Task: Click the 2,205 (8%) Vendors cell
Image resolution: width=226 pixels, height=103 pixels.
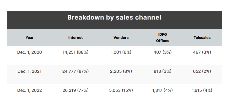Action: pyautogui.click(x=121, y=71)
